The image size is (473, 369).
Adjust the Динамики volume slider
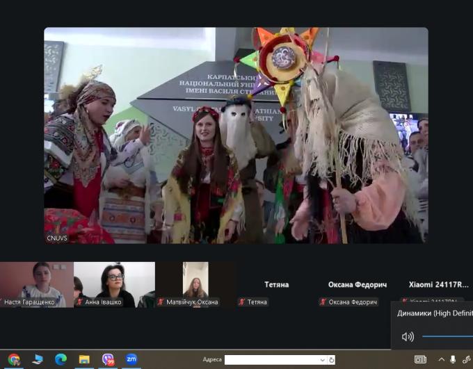pyautogui.click(x=447, y=336)
